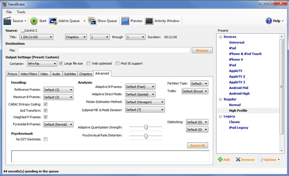Collapse the Legacy preset group
This screenshot has width=289, height=176.
[220, 116]
